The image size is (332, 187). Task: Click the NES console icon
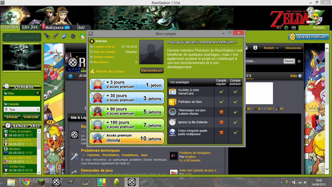tap(266, 109)
